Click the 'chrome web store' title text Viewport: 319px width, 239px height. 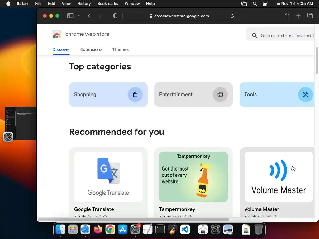87,34
